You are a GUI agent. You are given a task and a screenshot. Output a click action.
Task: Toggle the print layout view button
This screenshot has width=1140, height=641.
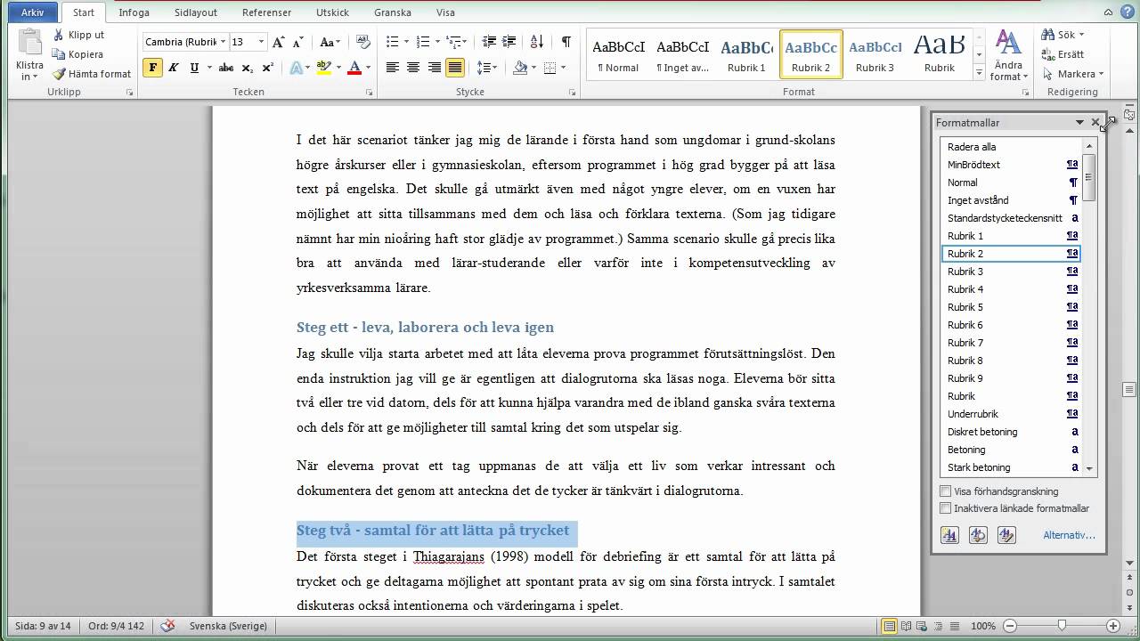tap(890, 626)
